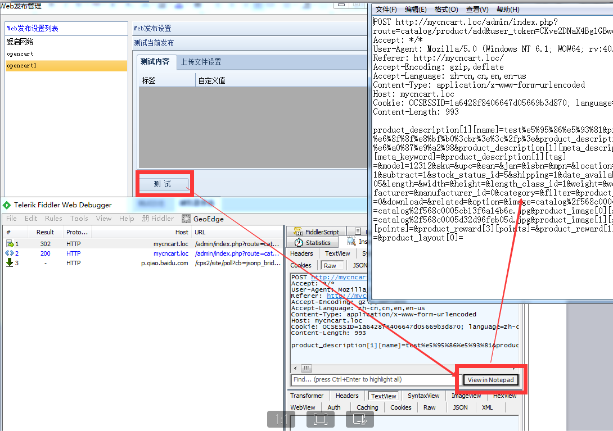The height and width of the screenshot is (431, 613).
Task: Open Notepad's 格式(O) menu
Action: click(446, 10)
